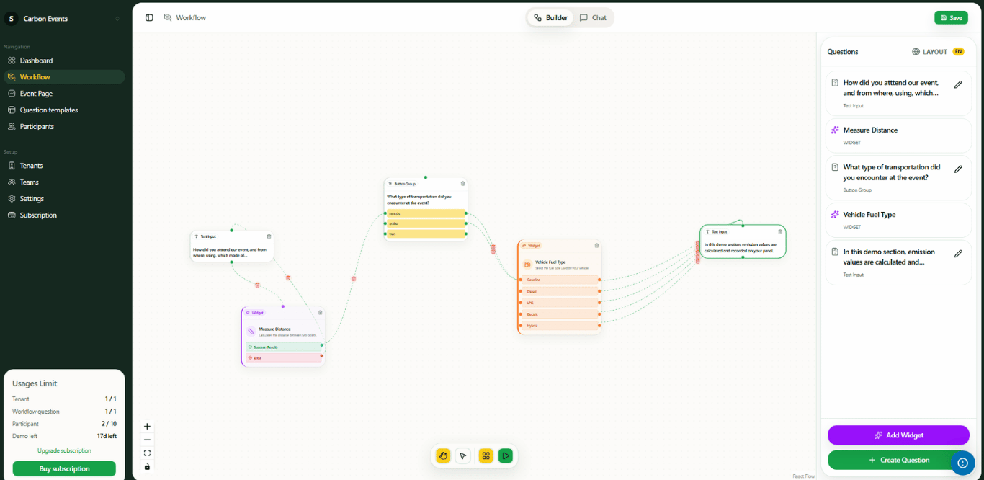The image size is (984, 480).
Task: Click the fit-view icon in the zoom controls
Action: point(147,453)
